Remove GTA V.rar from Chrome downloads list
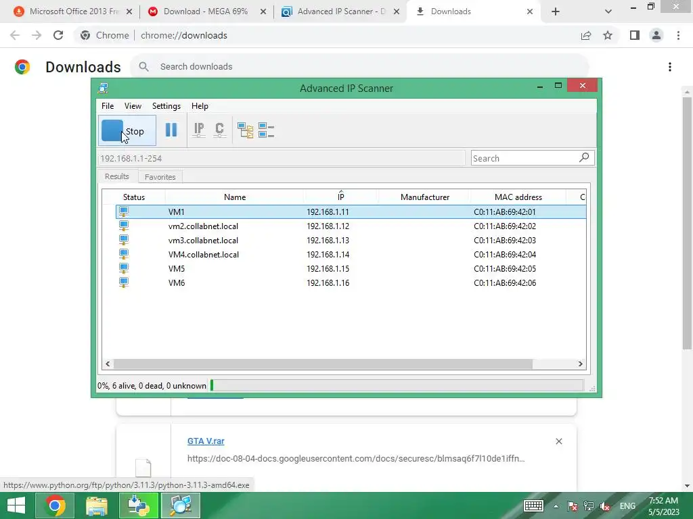This screenshot has height=519, width=693. pyautogui.click(x=558, y=441)
